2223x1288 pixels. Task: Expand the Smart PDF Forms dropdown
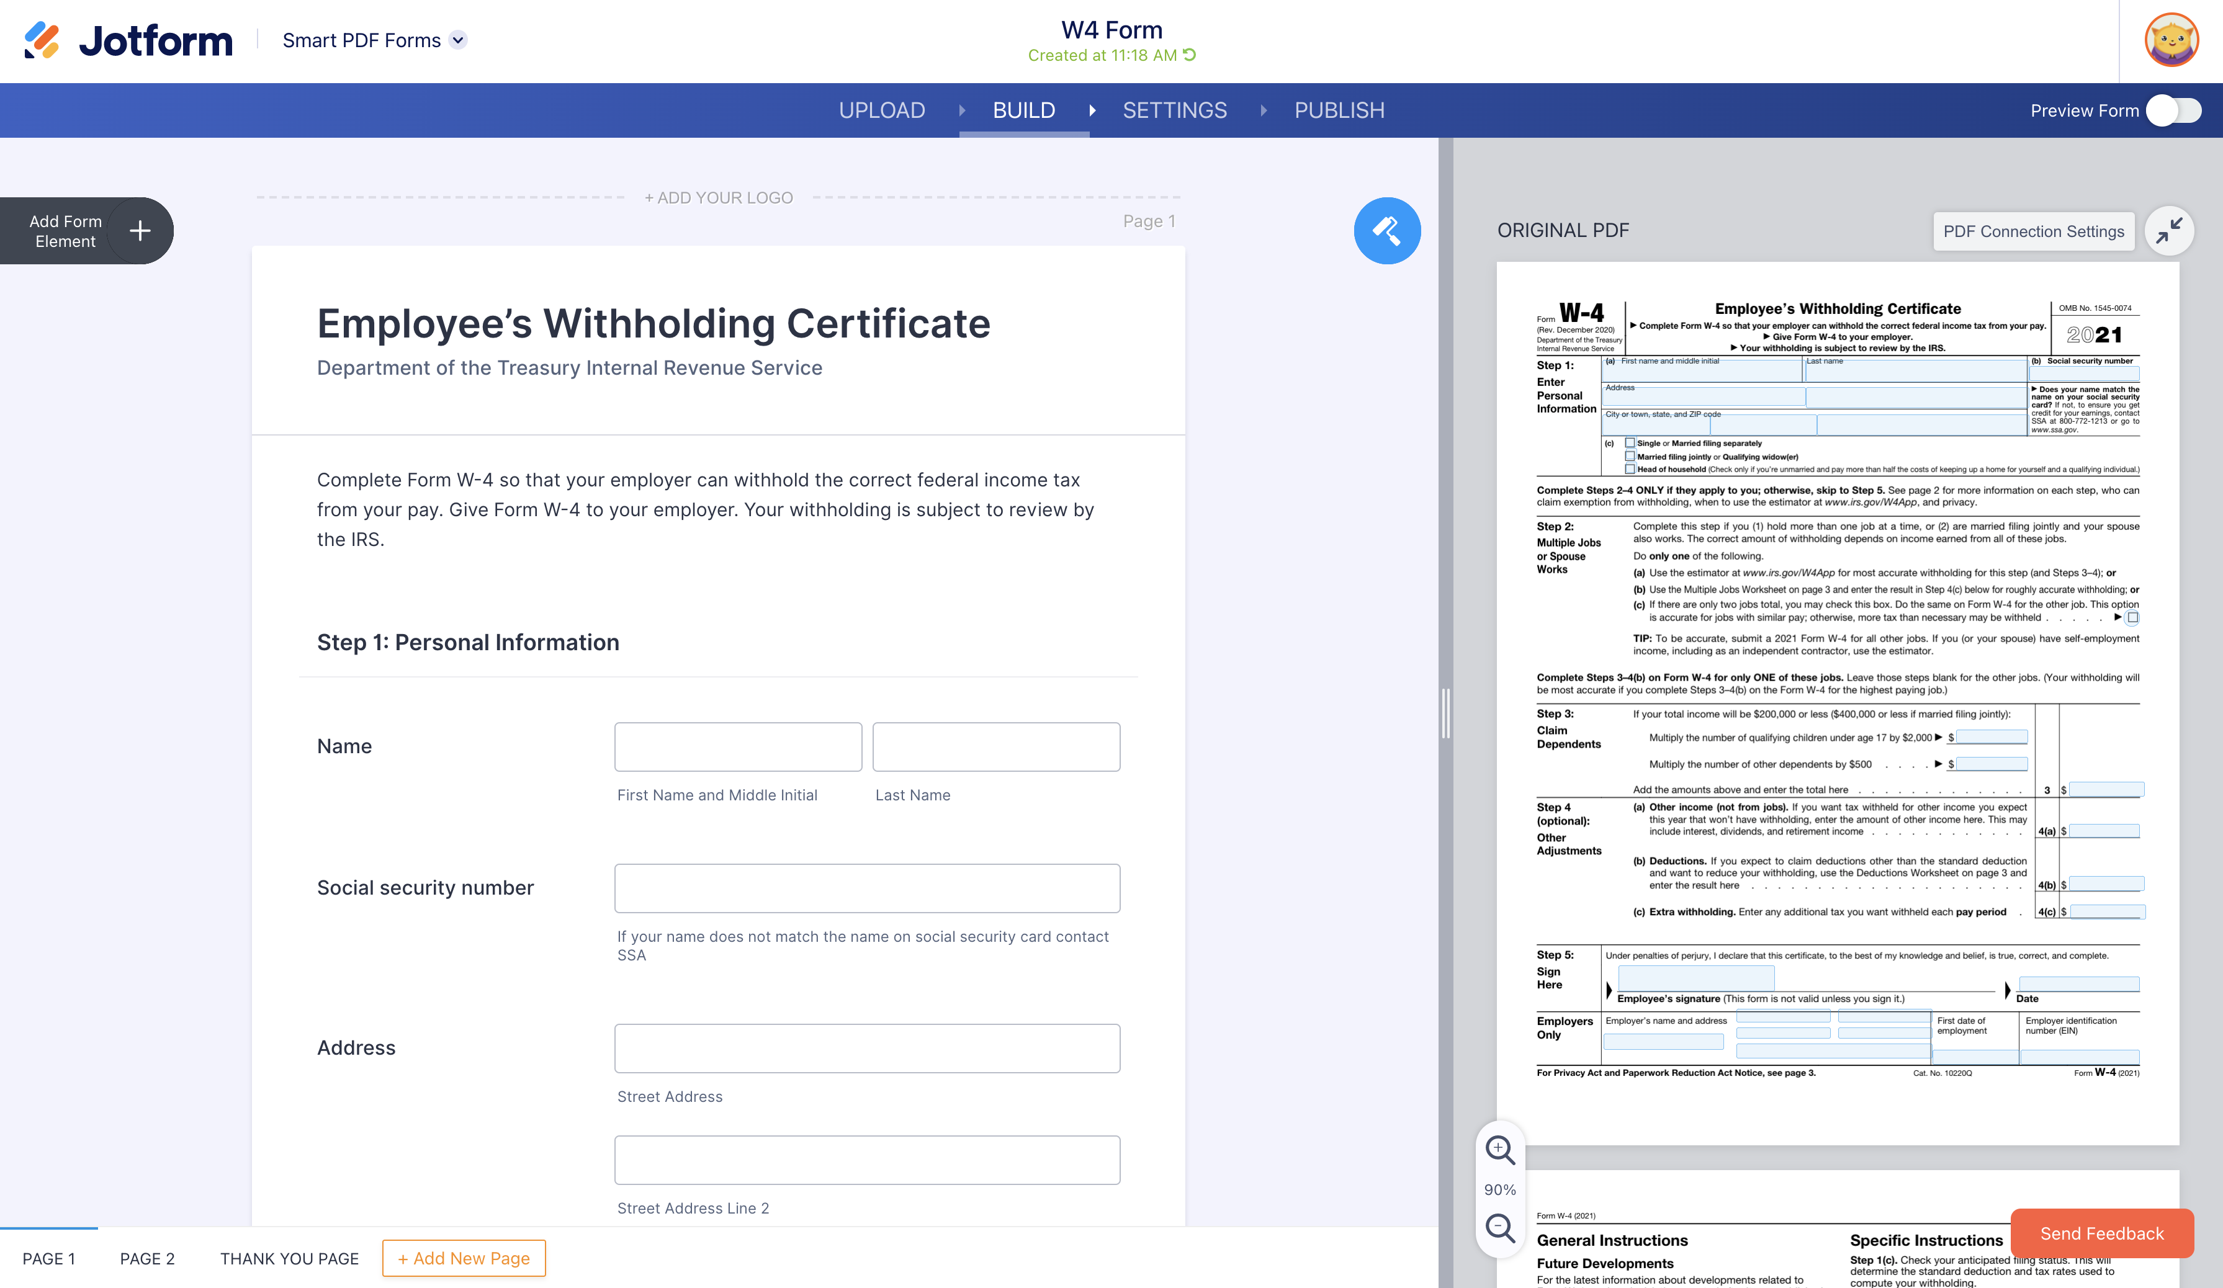point(458,40)
